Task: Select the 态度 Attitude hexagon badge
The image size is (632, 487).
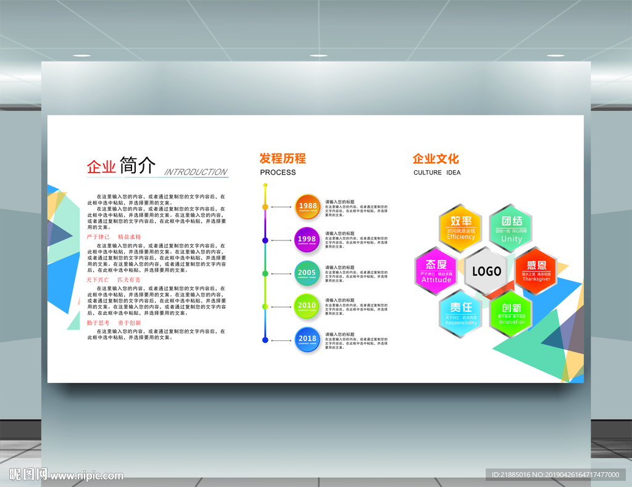Action: pos(435,271)
